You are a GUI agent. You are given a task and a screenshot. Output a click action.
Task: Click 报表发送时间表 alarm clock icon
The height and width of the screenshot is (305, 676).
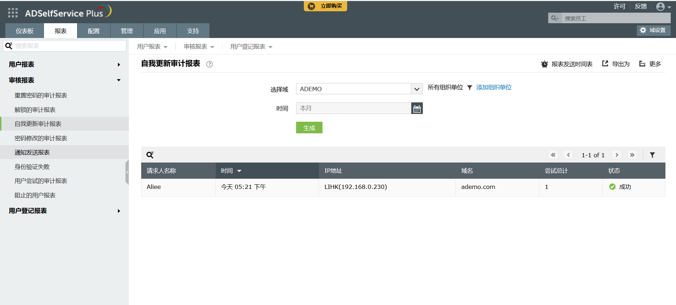pyautogui.click(x=544, y=64)
